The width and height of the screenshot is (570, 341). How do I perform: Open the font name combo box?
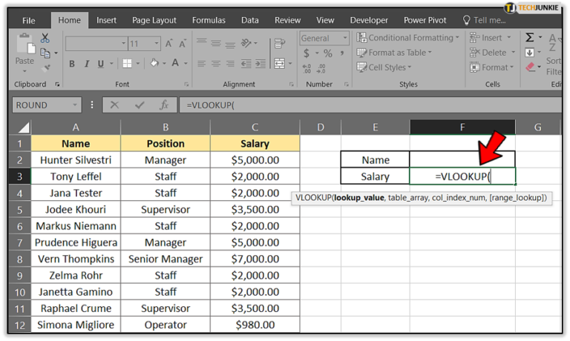click(x=96, y=44)
